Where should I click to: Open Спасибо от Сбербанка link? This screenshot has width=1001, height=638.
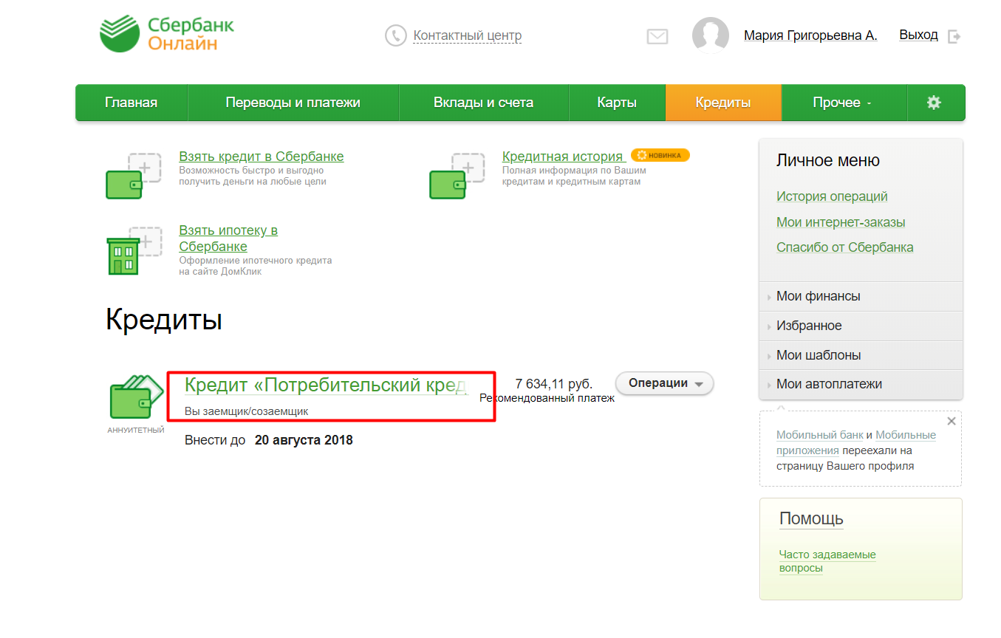845,247
